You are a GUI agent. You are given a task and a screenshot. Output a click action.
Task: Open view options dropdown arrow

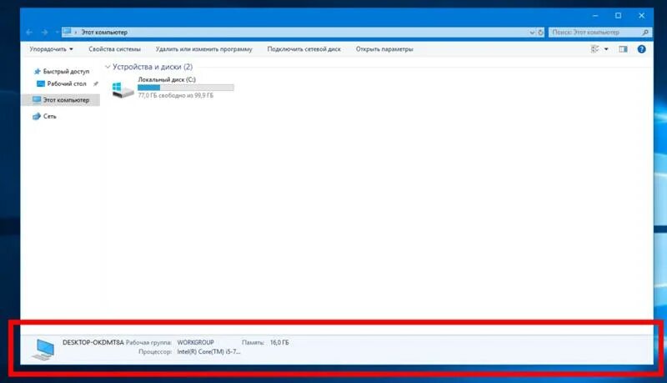(x=606, y=49)
